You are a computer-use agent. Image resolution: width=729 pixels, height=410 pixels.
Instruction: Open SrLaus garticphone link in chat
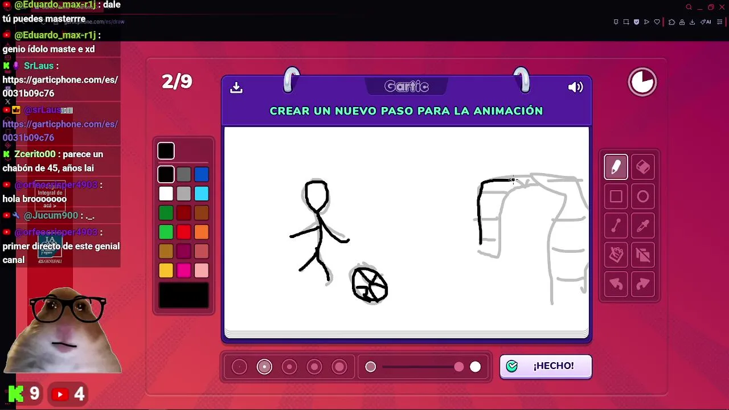click(60, 87)
